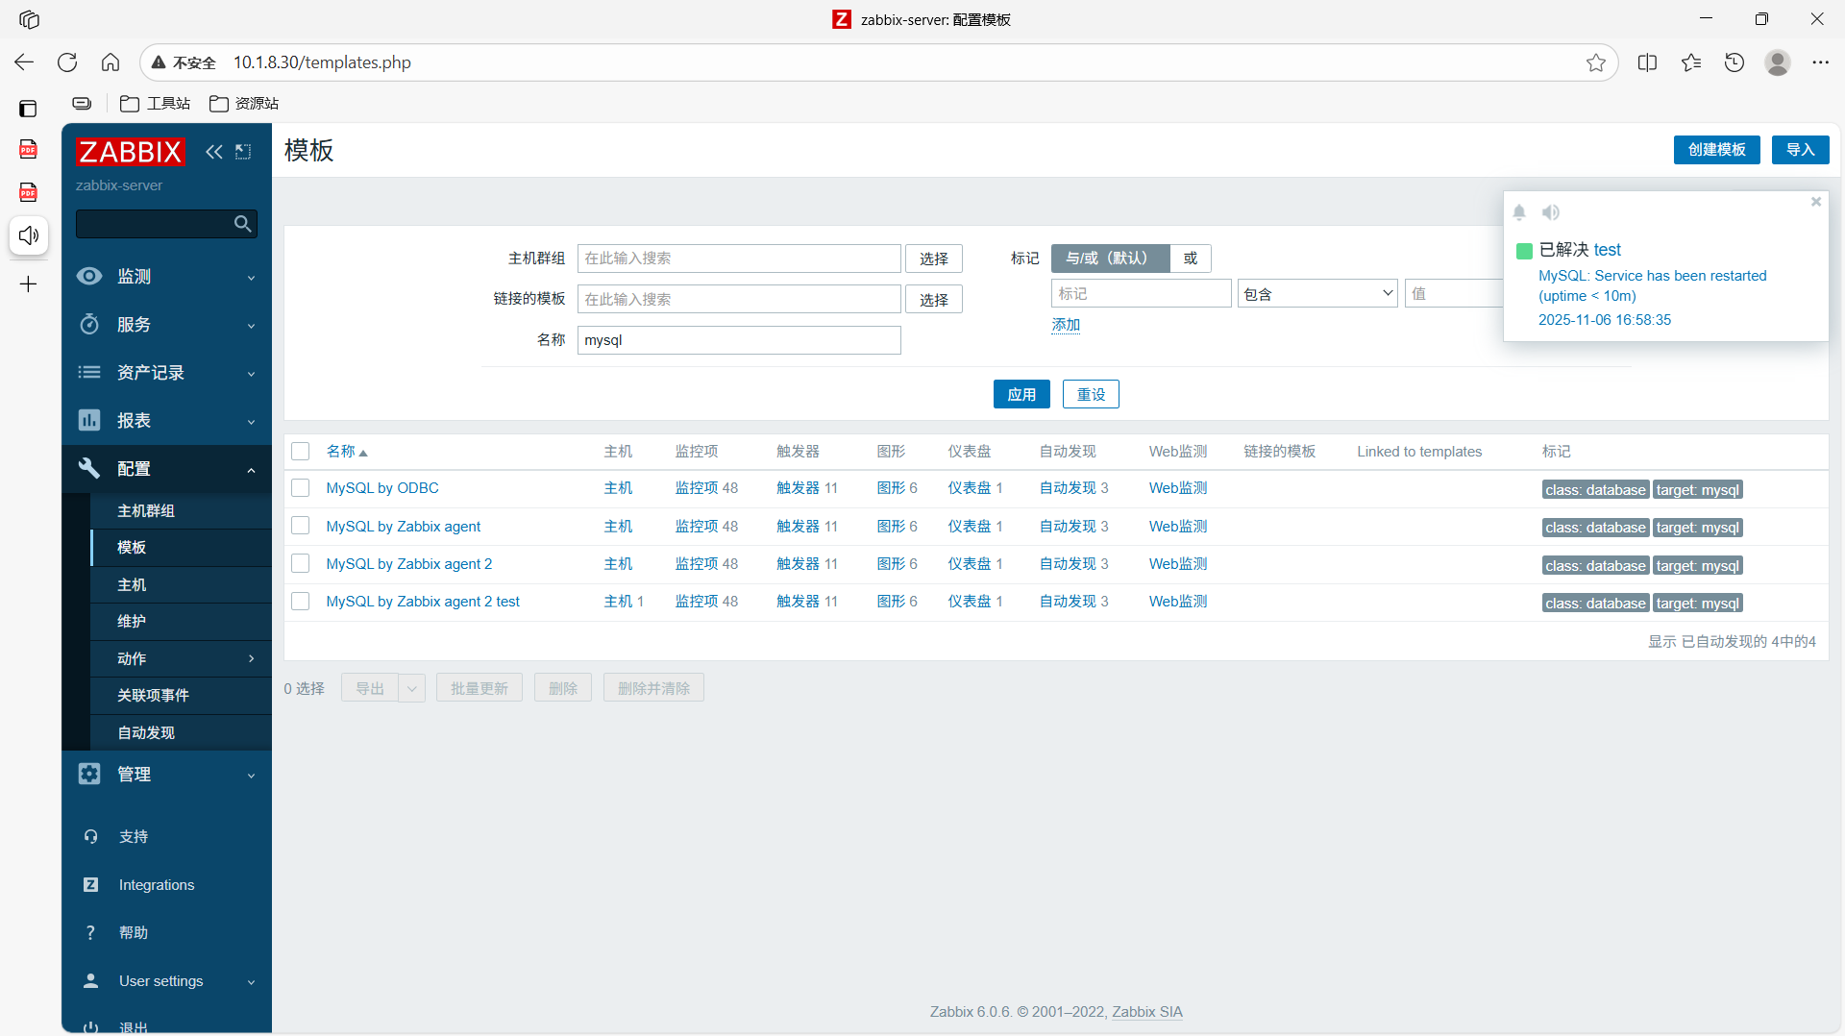
Task: Open 自动发现 in configuration submenu
Action: point(181,733)
